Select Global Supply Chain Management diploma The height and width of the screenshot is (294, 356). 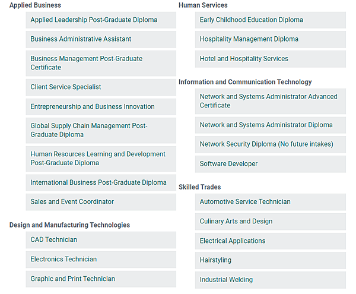point(89,130)
